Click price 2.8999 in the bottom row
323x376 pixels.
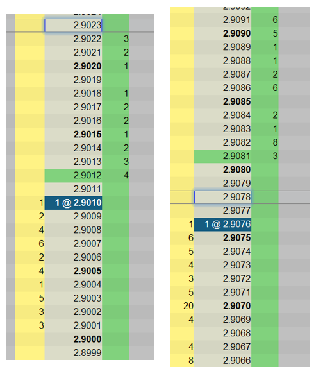coord(87,353)
